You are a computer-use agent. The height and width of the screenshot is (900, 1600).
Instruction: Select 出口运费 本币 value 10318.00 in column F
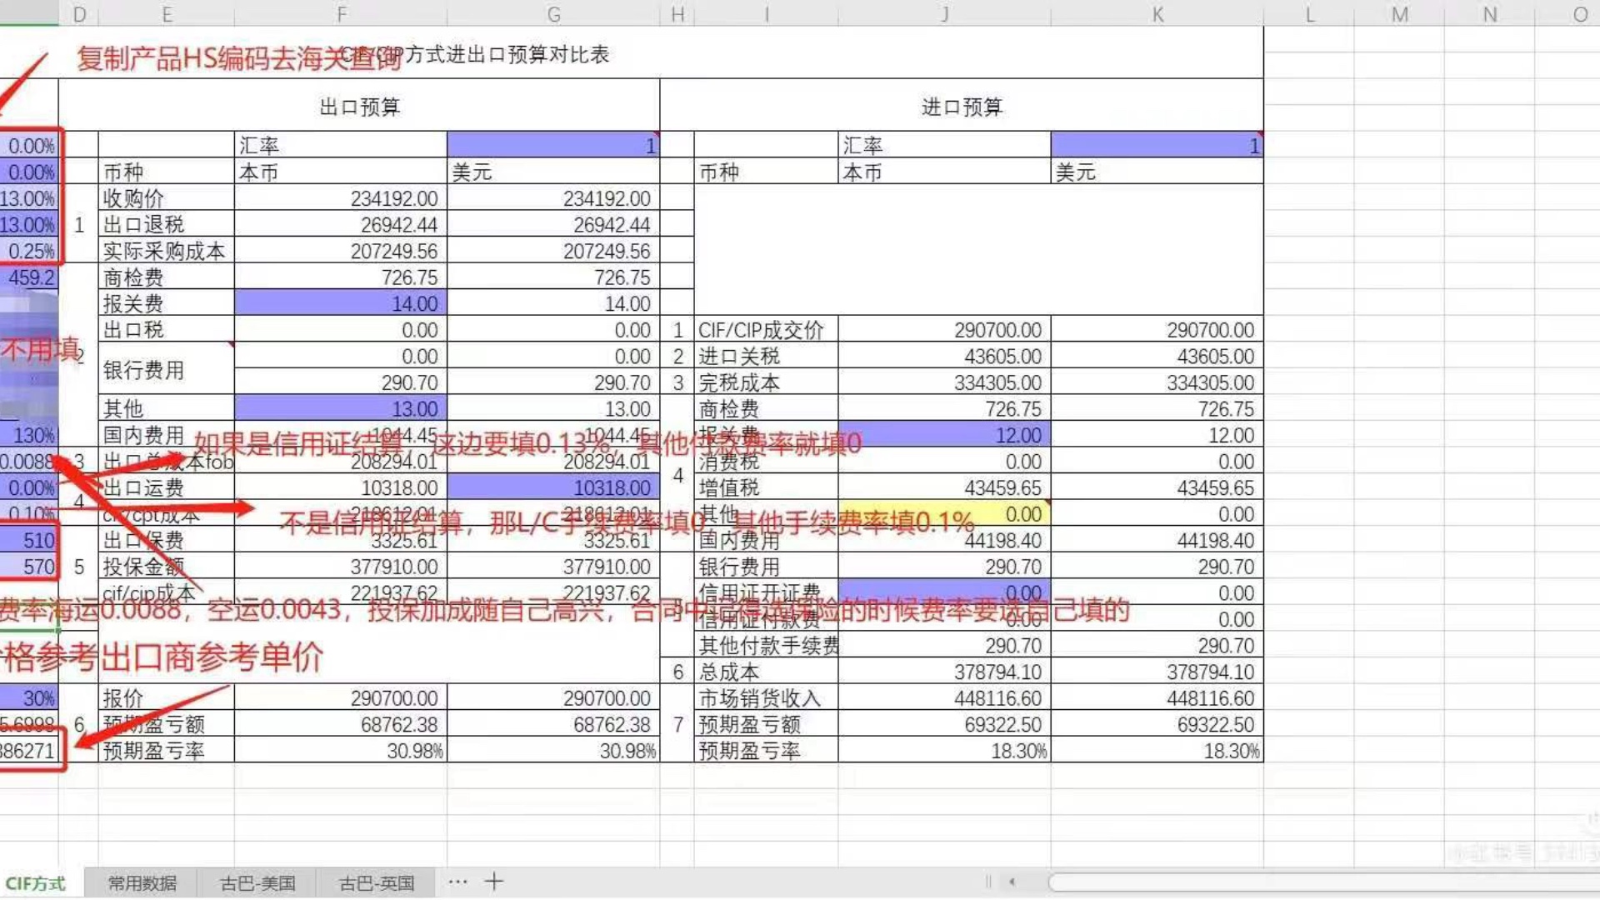(341, 487)
